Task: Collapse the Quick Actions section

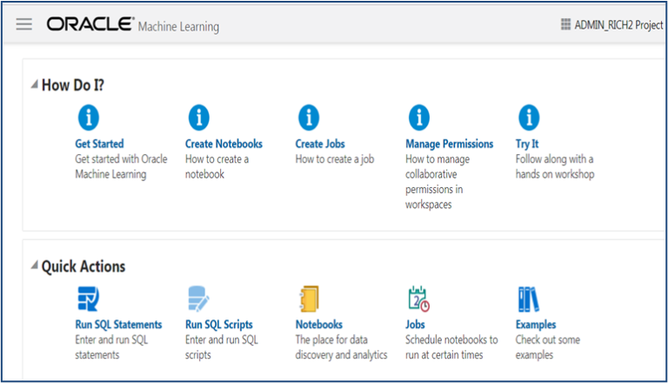Action: pos(34,267)
